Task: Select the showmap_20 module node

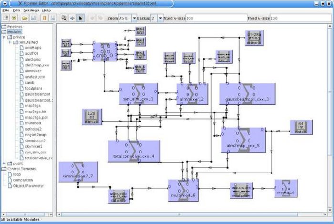Action: pyautogui.click(x=286, y=188)
